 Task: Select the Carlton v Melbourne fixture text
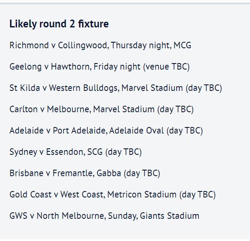pyautogui.click(x=102, y=109)
